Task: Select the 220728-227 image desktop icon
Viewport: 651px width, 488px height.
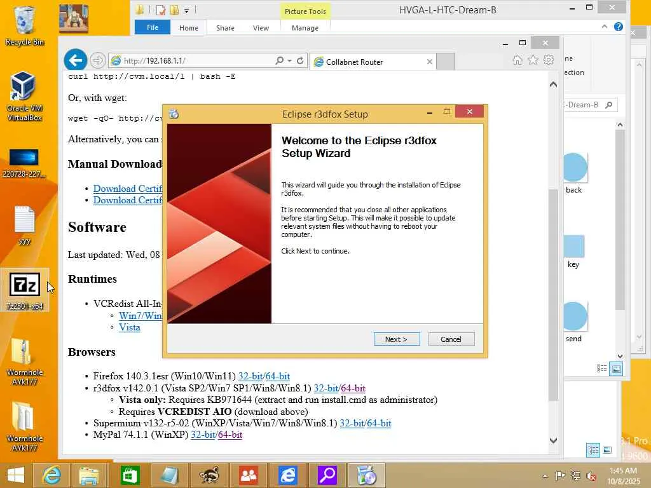Action: pyautogui.click(x=24, y=163)
